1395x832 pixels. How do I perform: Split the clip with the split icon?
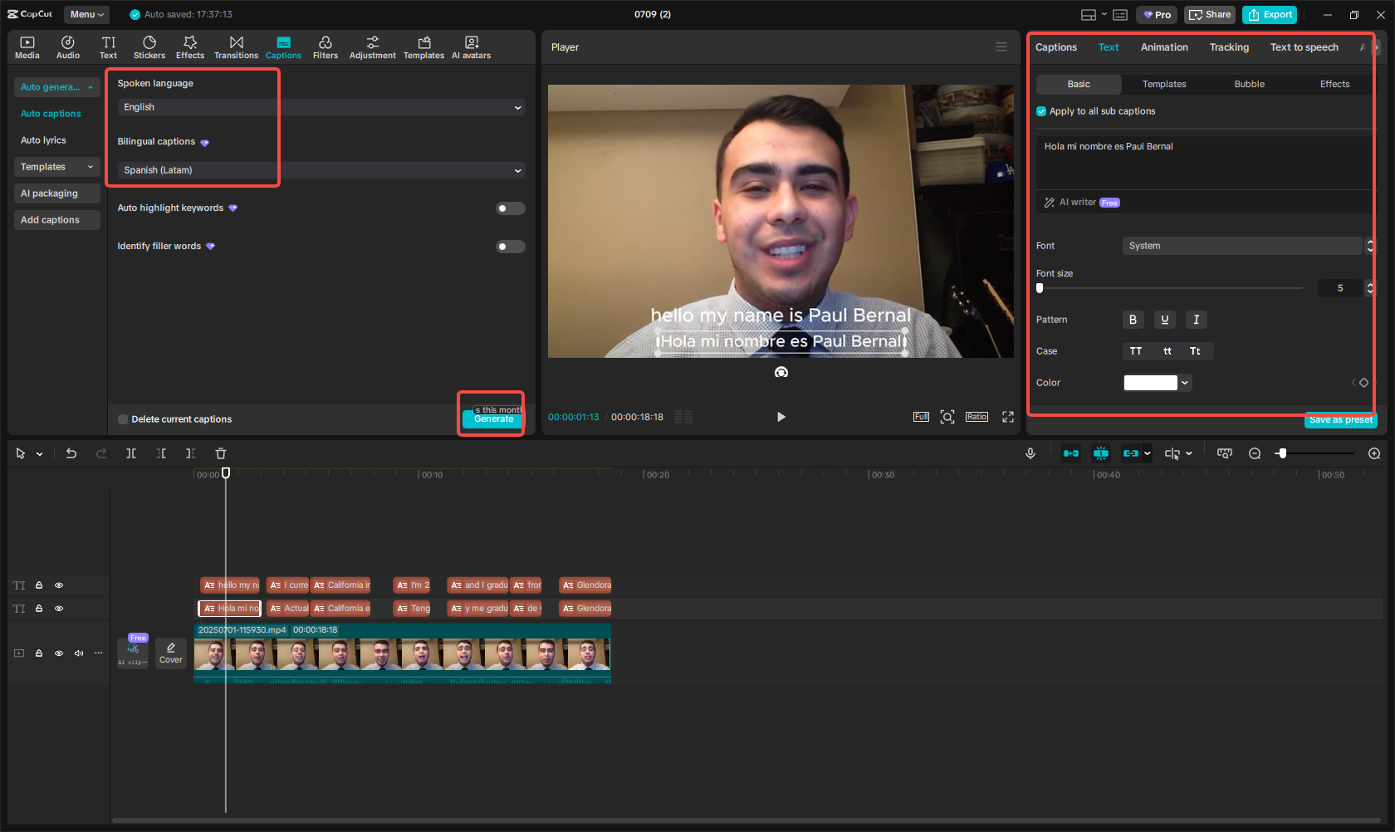tap(131, 453)
